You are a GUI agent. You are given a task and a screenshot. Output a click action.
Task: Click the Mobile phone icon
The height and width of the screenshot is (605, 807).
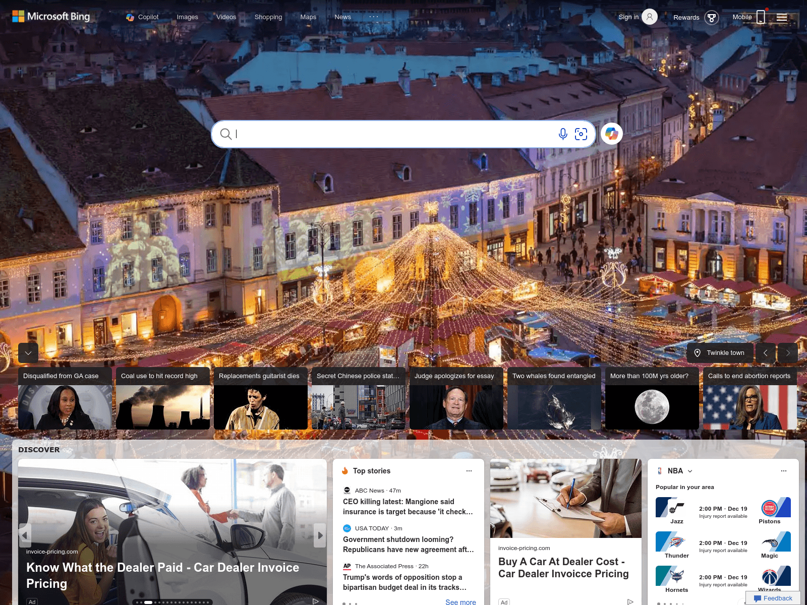click(x=761, y=17)
